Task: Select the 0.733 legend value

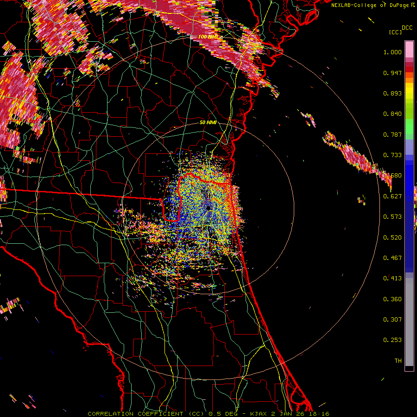Action: click(392, 155)
